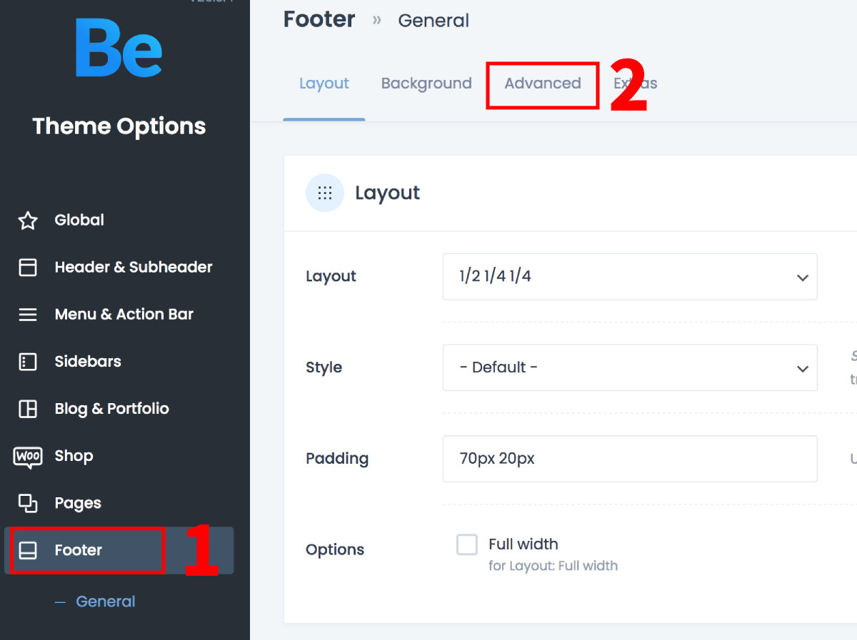
Task: Open the Advanced tab
Action: point(543,83)
